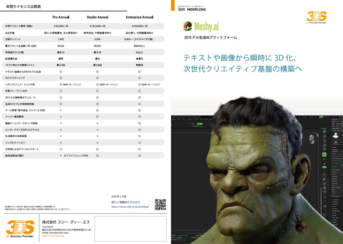Click the '¥132,000-/年' price cell

click(x=97, y=26)
